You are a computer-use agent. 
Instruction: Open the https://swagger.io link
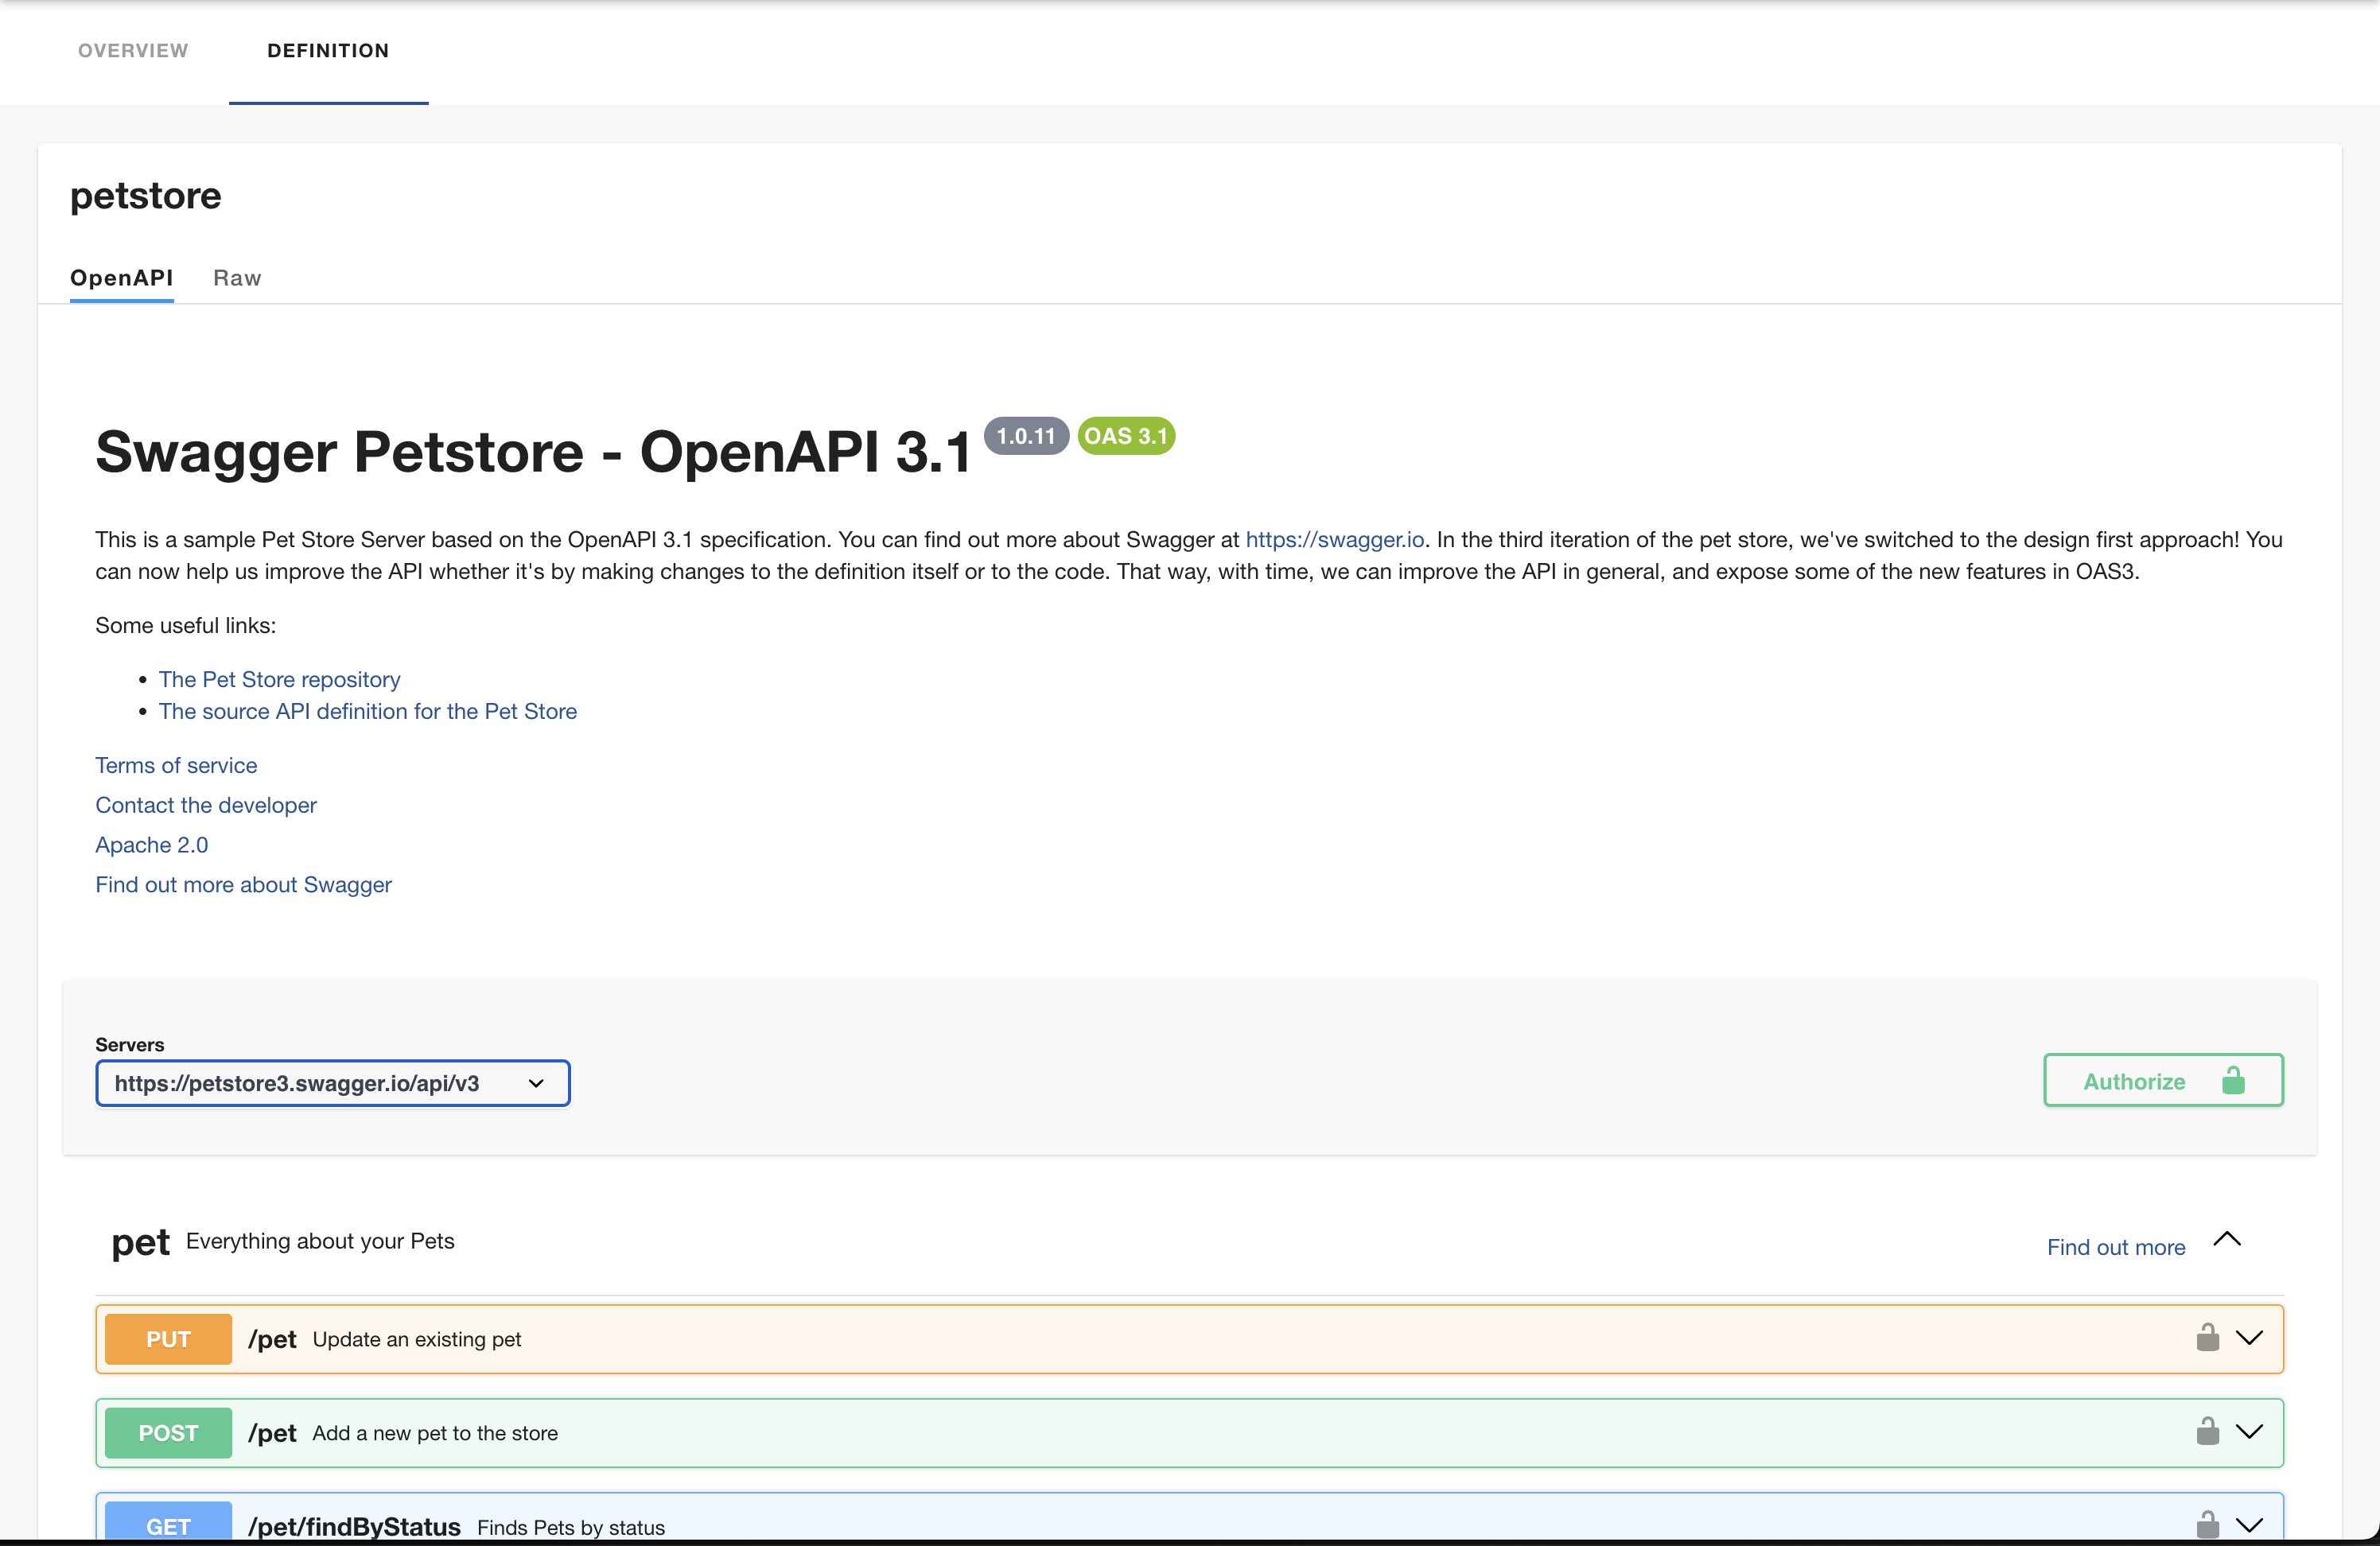click(1334, 540)
